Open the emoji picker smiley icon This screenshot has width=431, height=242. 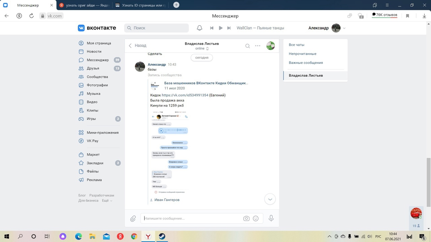[x=256, y=218]
